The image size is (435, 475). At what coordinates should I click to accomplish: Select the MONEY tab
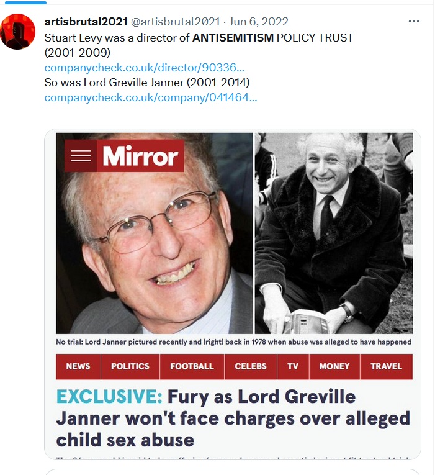334,366
